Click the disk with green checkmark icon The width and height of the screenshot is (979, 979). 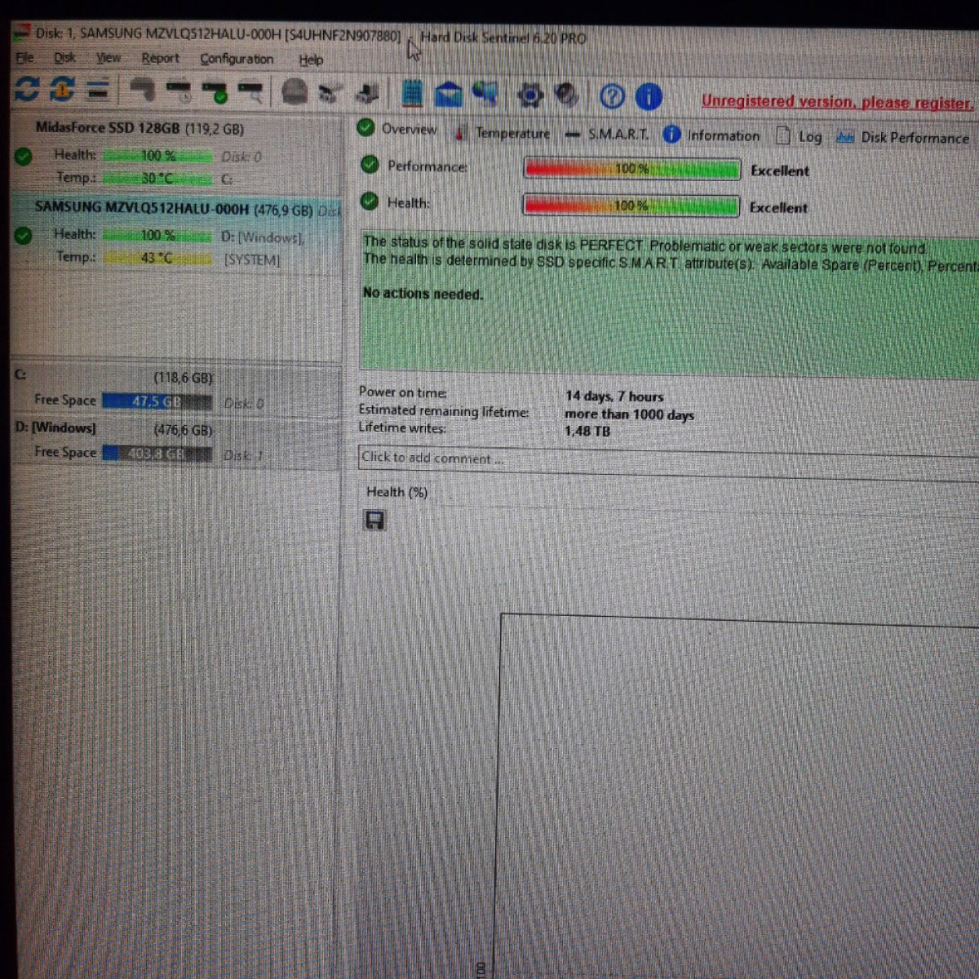[215, 92]
